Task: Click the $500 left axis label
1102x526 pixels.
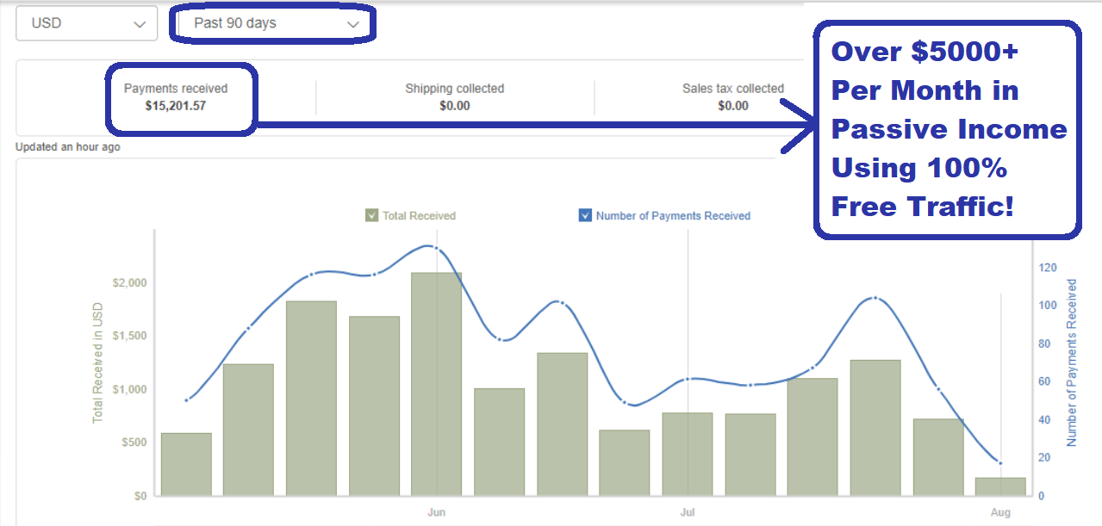Action: click(133, 442)
